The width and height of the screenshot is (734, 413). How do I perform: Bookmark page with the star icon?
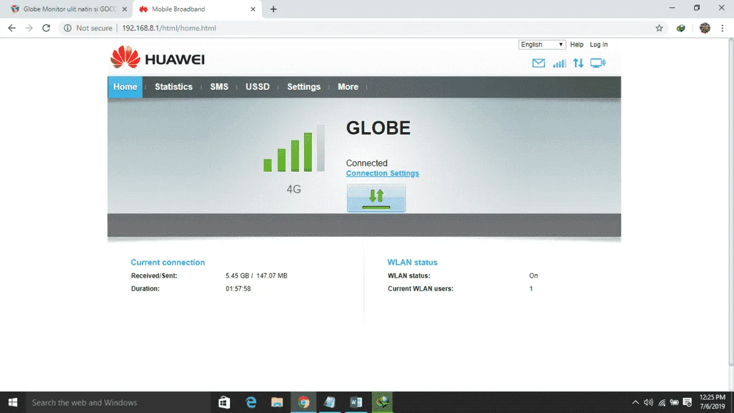659,28
